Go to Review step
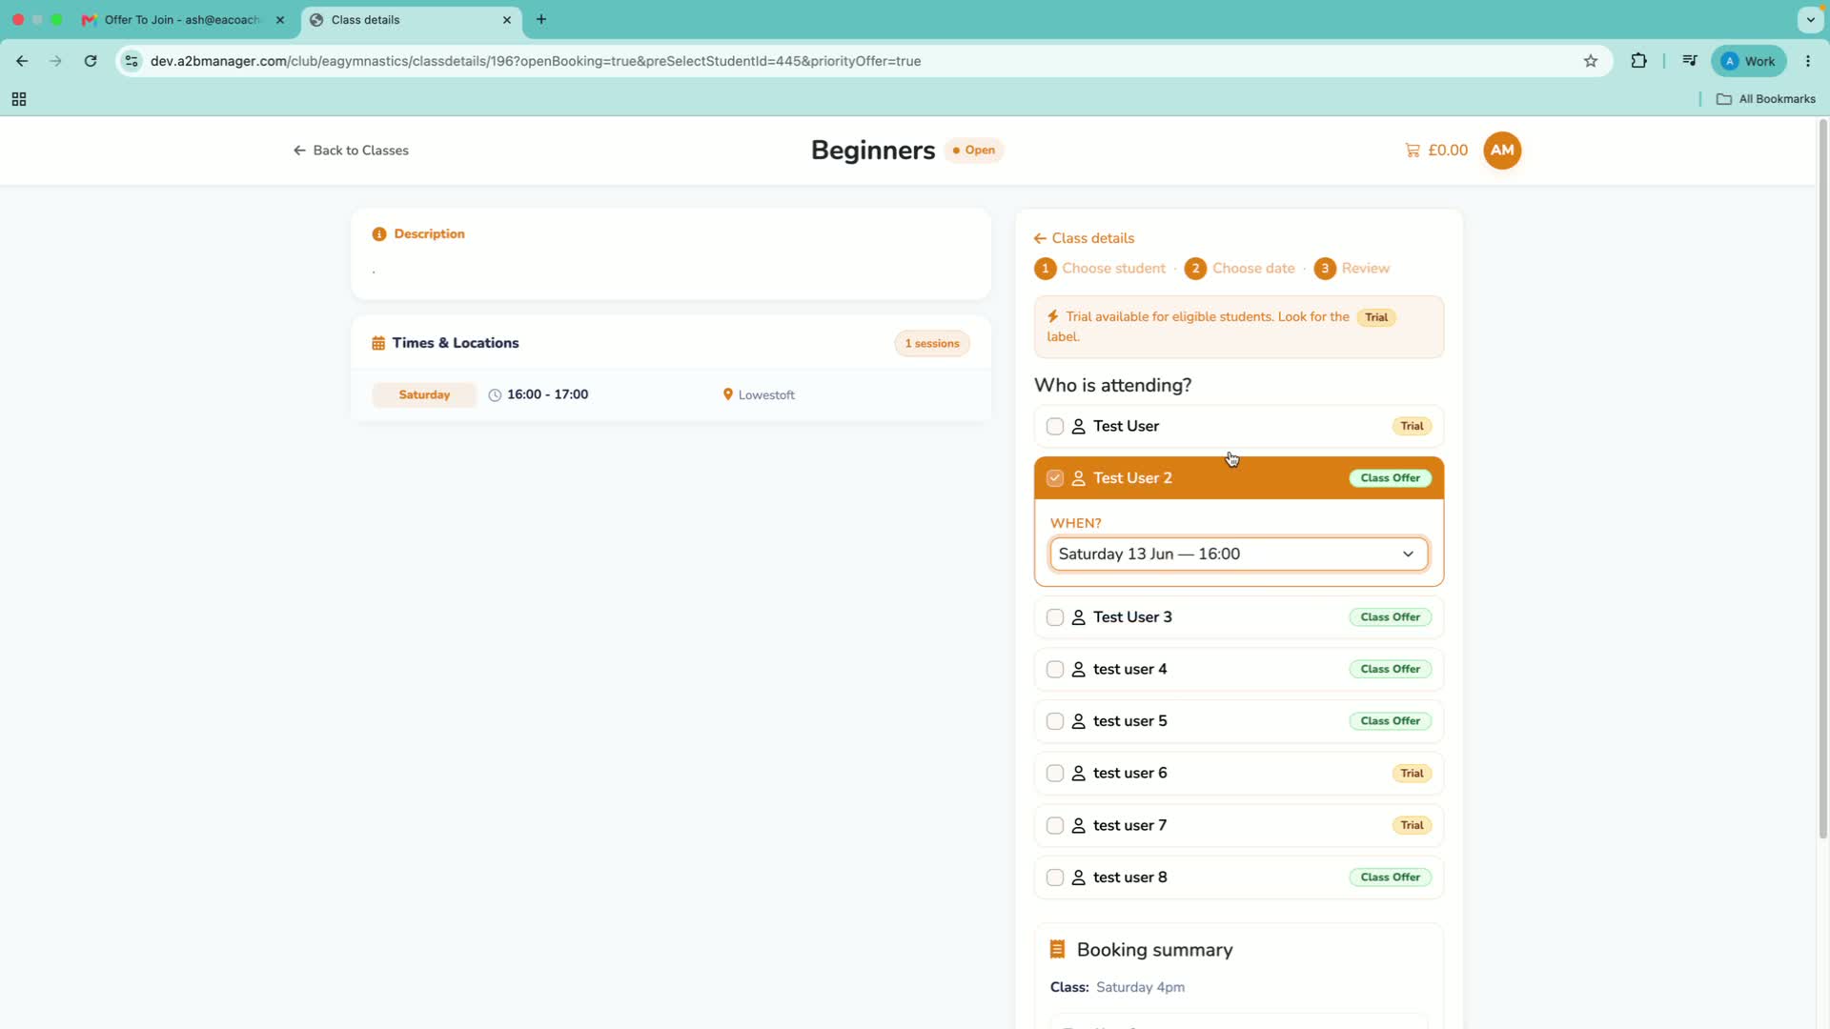 [1352, 269]
